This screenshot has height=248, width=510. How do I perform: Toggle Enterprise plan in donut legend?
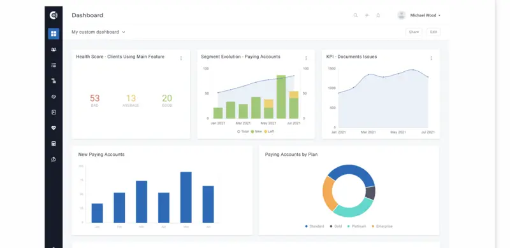pos(382,226)
